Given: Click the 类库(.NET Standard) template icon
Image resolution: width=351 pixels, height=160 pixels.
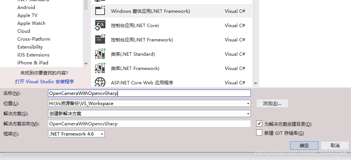Looking at the screenshot, I should [x=100, y=53].
